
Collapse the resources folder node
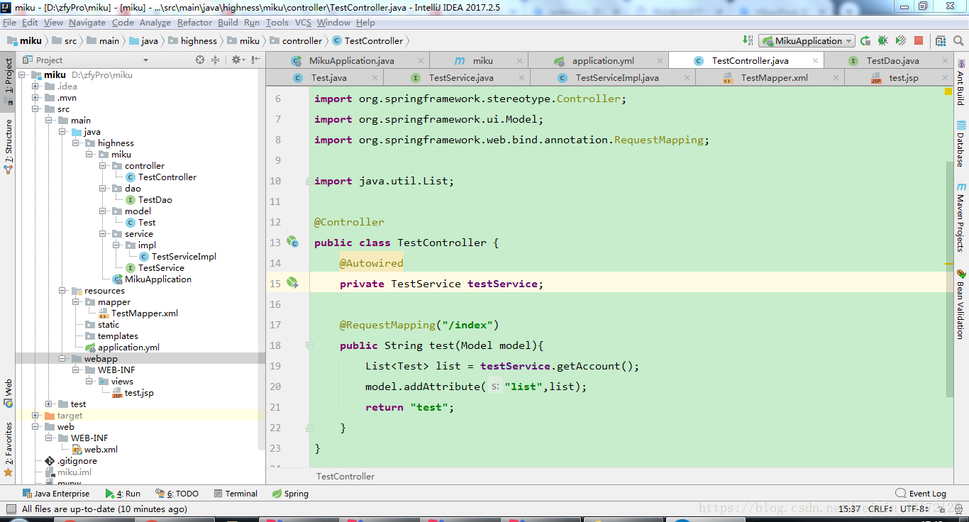pyautogui.click(x=63, y=290)
